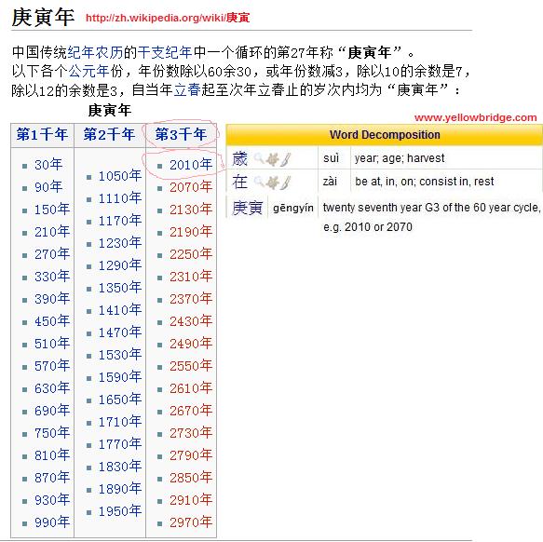Open the 公元年 link in the text

tap(89, 72)
